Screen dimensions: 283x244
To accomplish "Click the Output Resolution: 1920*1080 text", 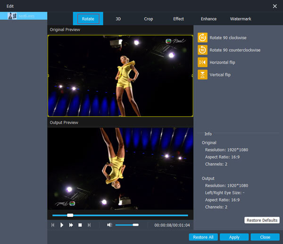I will click(226, 185).
